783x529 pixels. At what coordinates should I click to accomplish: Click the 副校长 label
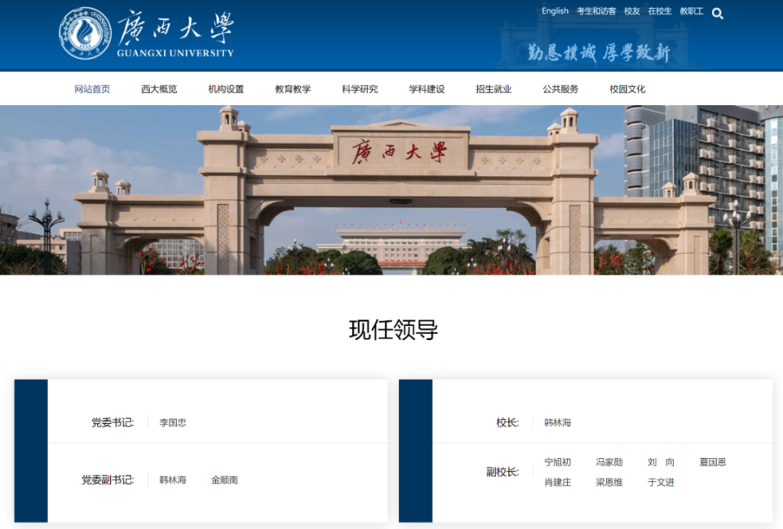(502, 472)
